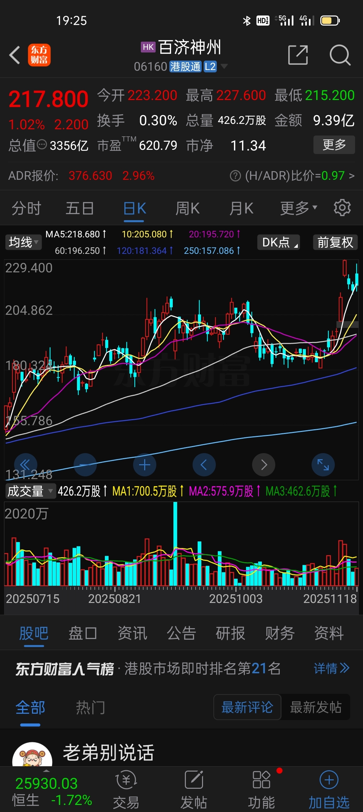This screenshot has width=363, height=812.
Task: Tap the market cap info circle icon
Action: click(x=42, y=145)
